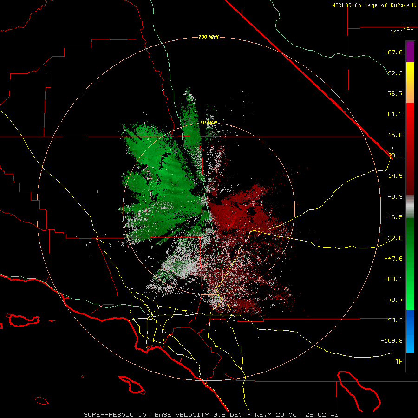Pick the red segment of the velocity color bar
Viewport: 418px width, 418px height.
point(410,149)
